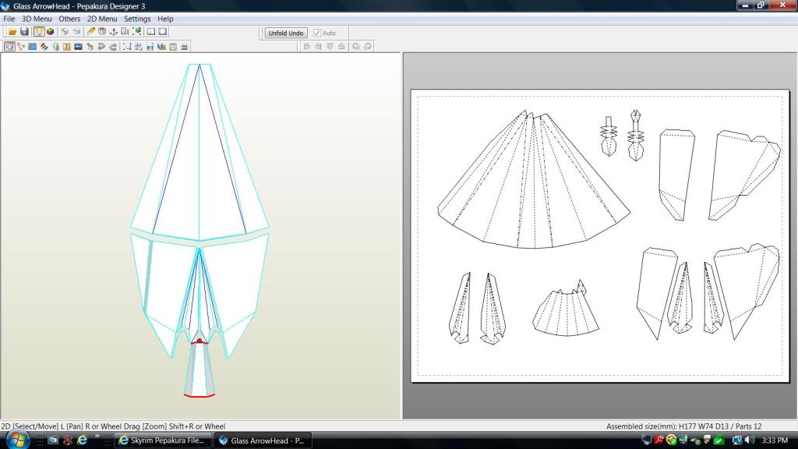Viewport: 798px width, 449px height.
Task: Switch to split two-pane window layout icon
Action: [151, 31]
